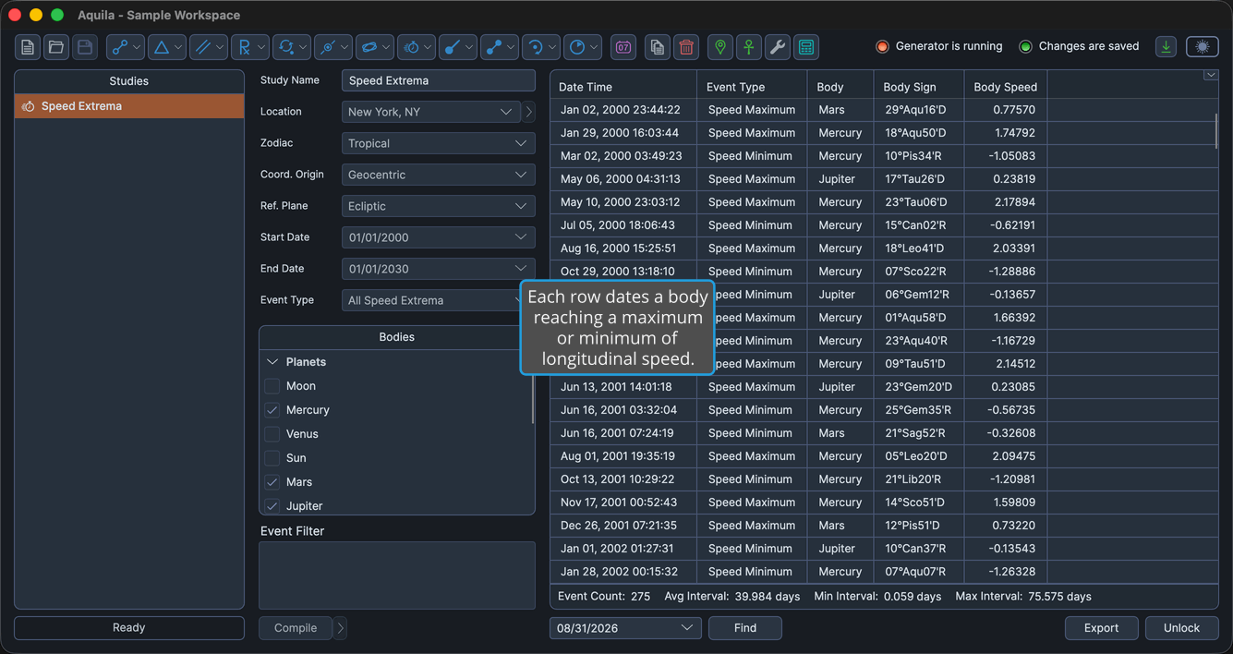This screenshot has width=1233, height=654.
Task: Open the Start Date 01/01/2000 picker
Action: point(439,237)
